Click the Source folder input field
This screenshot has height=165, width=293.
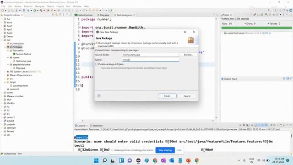pyautogui.click(x=151, y=55)
